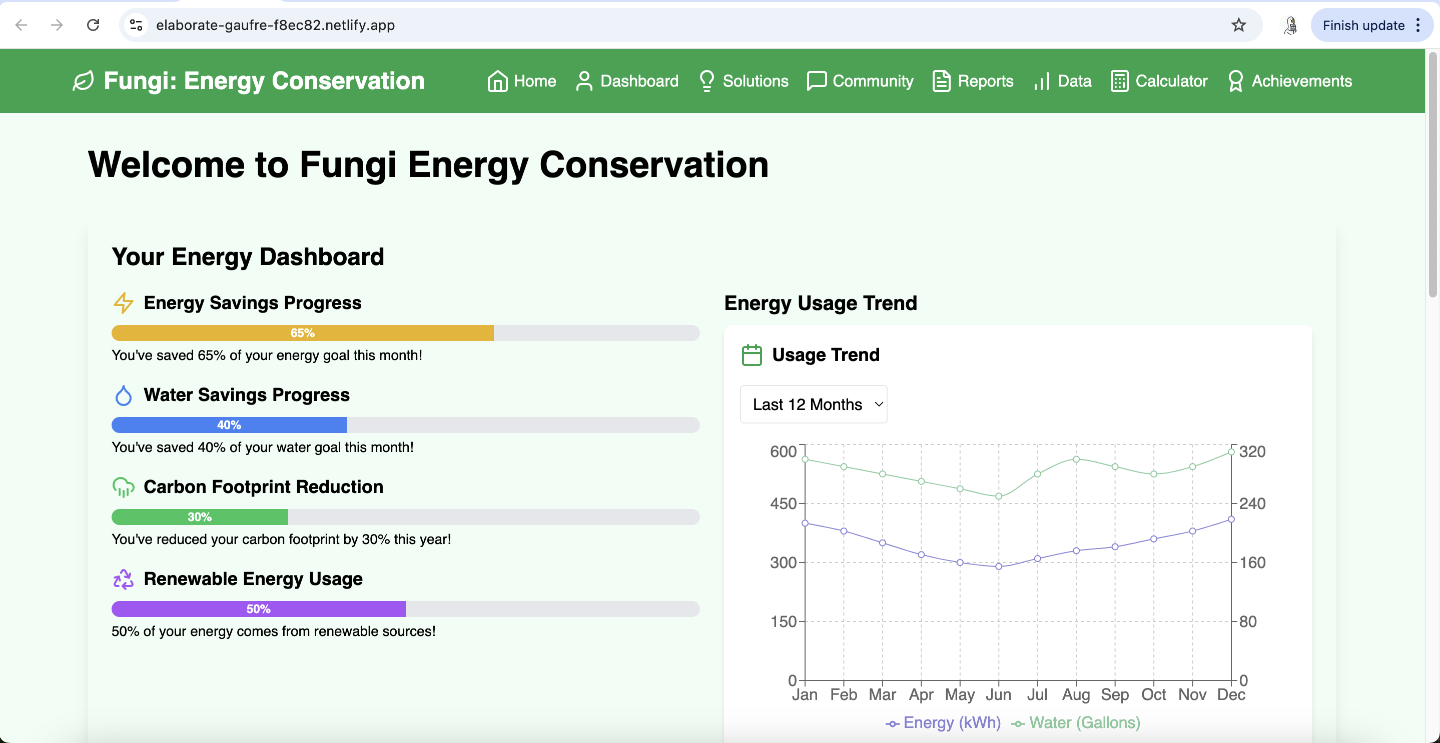1440x743 pixels.
Task: View site information icon in address bar
Action: pyautogui.click(x=136, y=25)
